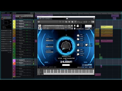Click the Add Track plus button
122x91 pixels.
pos(14,13)
